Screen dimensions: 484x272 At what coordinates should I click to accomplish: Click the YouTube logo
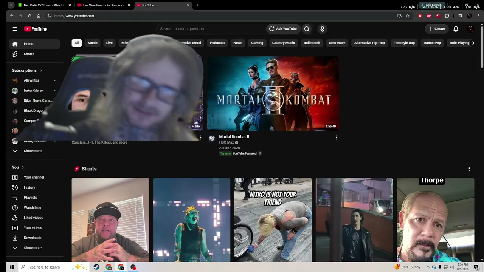(36, 29)
